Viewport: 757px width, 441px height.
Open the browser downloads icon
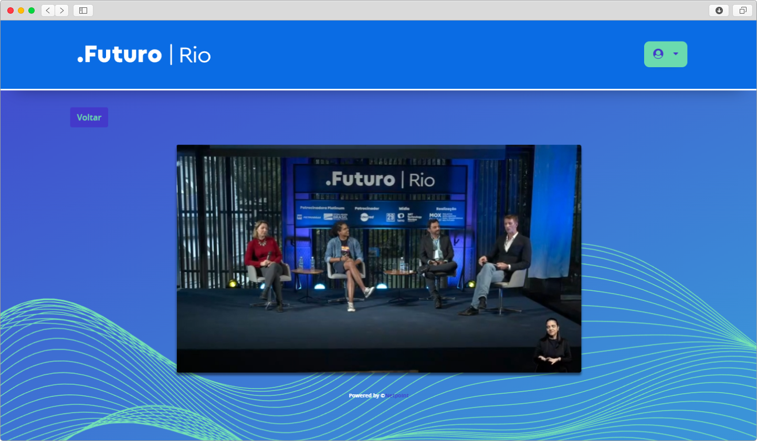pyautogui.click(x=719, y=10)
